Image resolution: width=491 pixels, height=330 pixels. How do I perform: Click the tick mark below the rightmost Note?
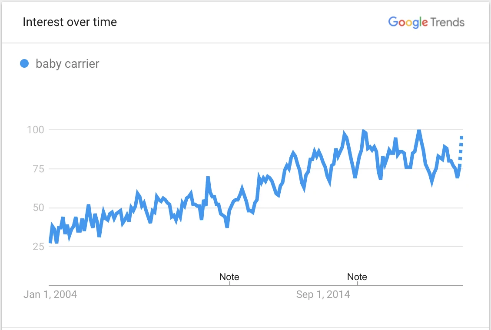357,284
